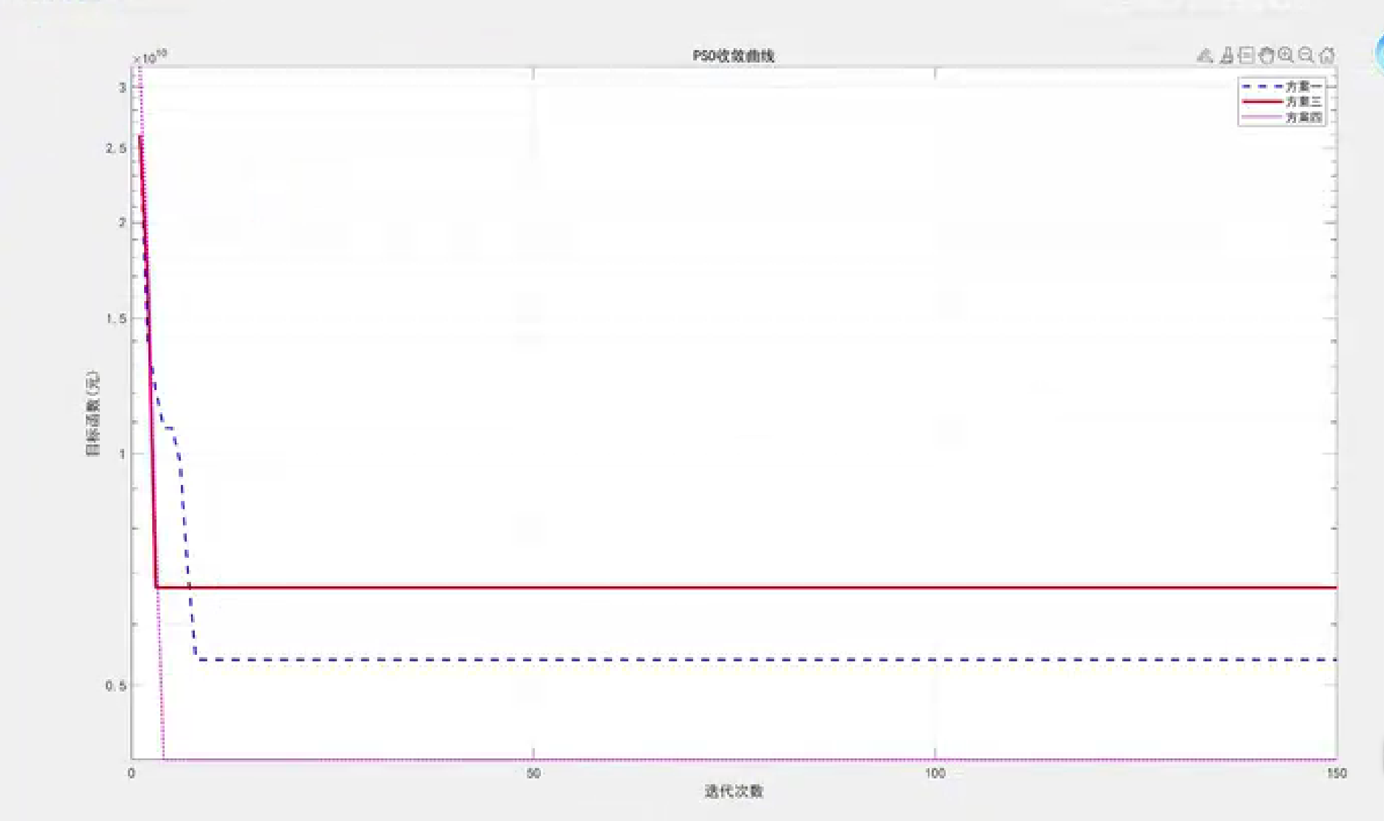Image resolution: width=1384 pixels, height=821 pixels.
Task: Select the 迭代次数 x-axis label
Action: click(734, 792)
